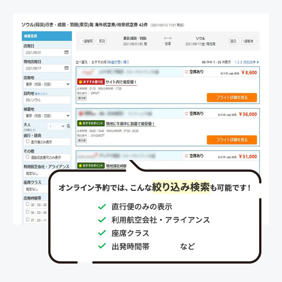Tick the 00:00 departure time checkbox
The height and width of the screenshot is (282, 282).
coord(28,204)
